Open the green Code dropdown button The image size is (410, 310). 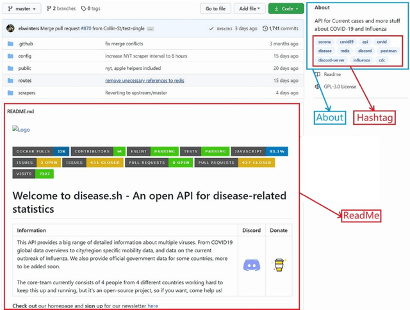(x=286, y=8)
